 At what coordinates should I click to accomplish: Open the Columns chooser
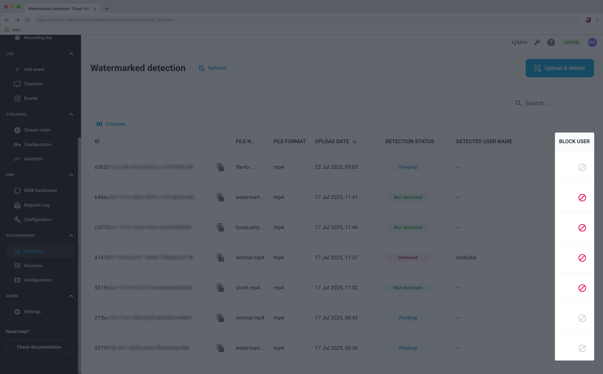tap(111, 124)
